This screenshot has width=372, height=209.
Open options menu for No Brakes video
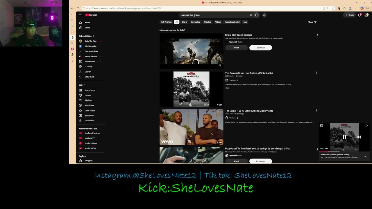[316, 73]
